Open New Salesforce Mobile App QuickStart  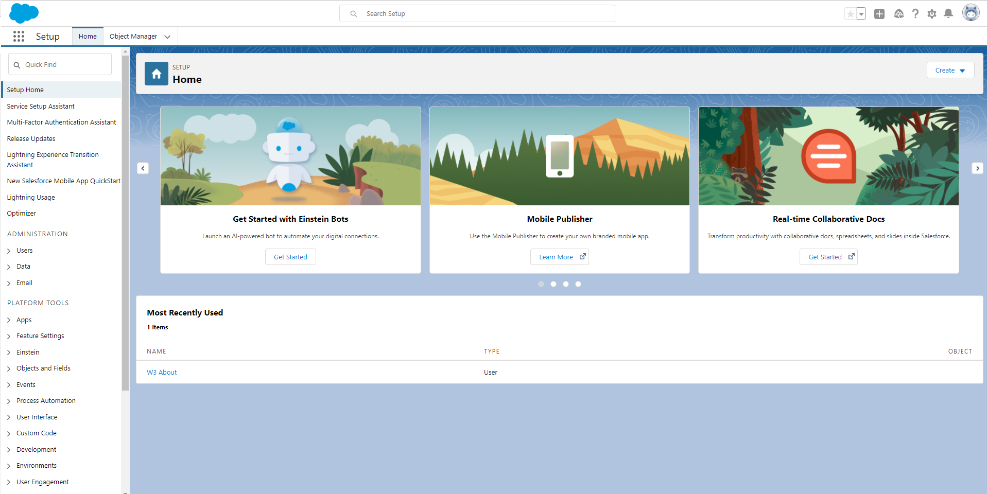click(x=64, y=181)
